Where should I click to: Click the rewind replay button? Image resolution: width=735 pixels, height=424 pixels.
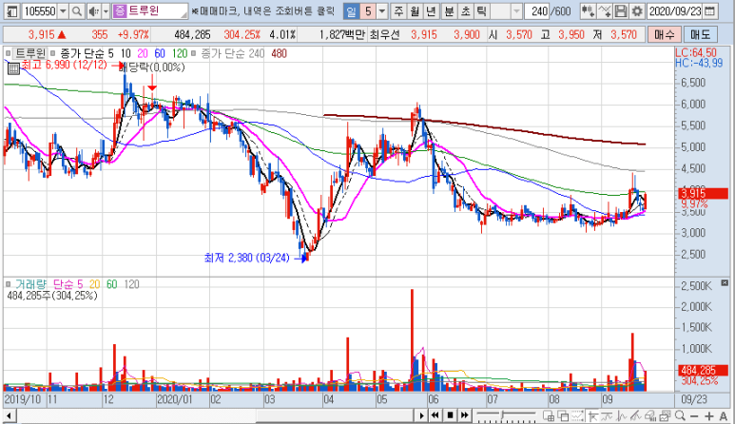point(435,415)
